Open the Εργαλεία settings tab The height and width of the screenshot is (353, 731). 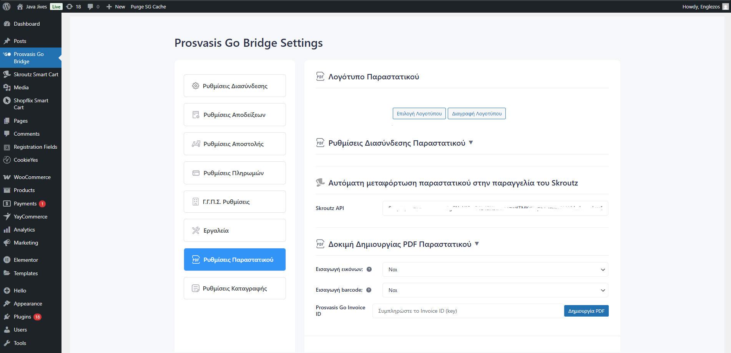coord(234,230)
